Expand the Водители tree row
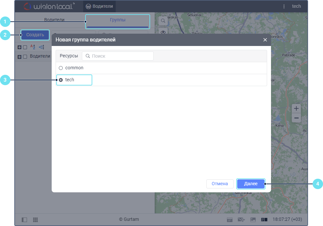Screen dimensions: 323x226 19,57
